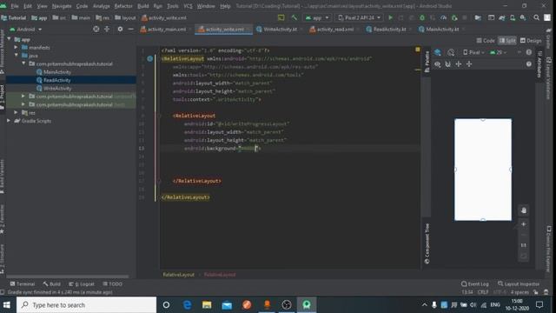Set preview zoom to 1:1
The image size is (556, 313).
523,245
